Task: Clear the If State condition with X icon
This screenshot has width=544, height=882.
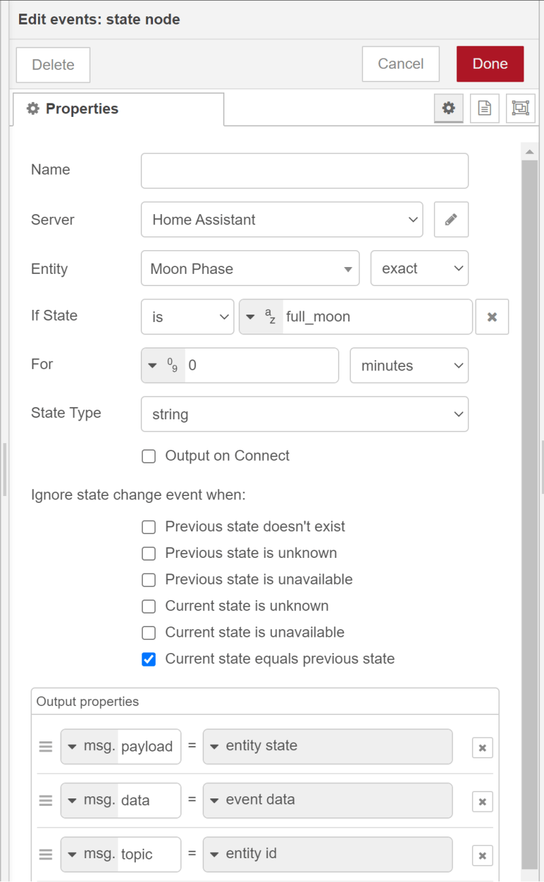Action: [492, 317]
